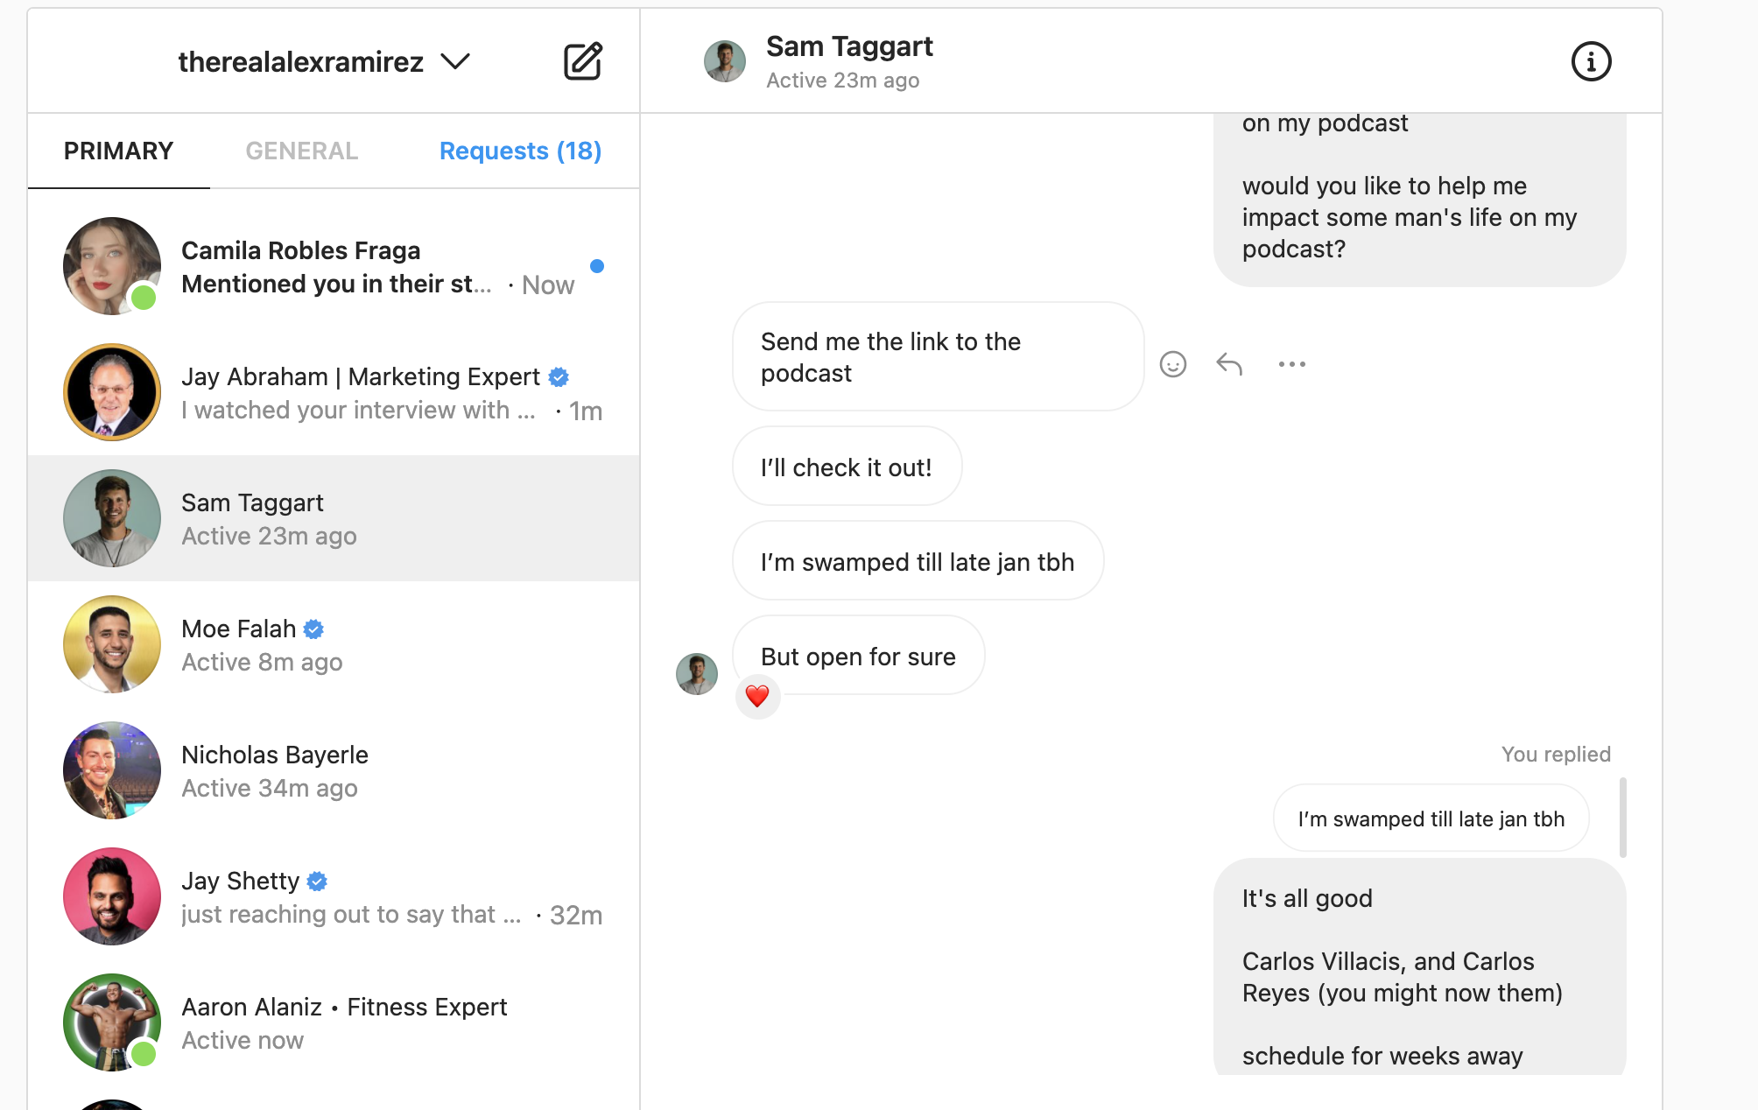Image resolution: width=1758 pixels, height=1110 pixels.
Task: Open the conversation with Camila Robles Fraga
Action: (334, 266)
